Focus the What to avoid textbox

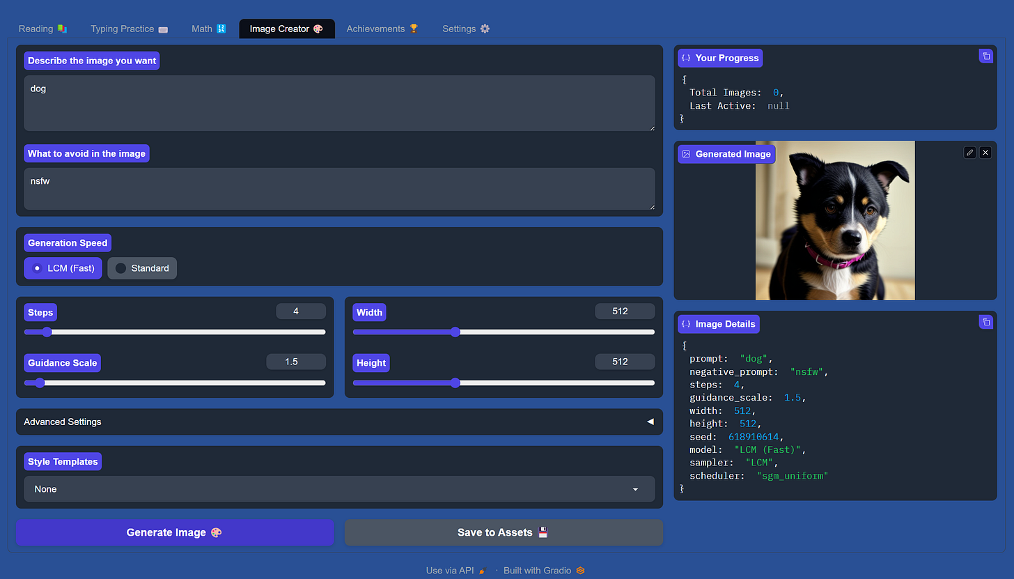(x=339, y=189)
